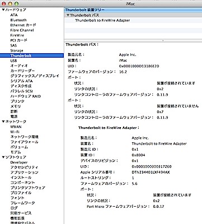
Task: Select Wi-Fi under ネットワーク
Action: tap(15, 132)
